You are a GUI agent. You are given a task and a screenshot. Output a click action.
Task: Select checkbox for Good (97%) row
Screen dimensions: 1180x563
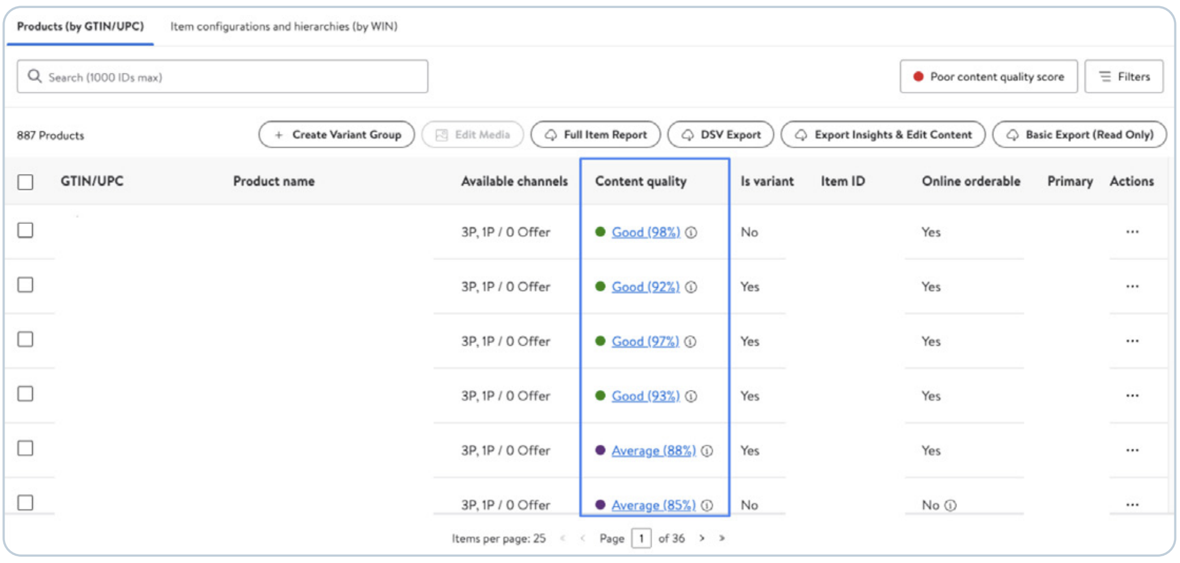click(25, 339)
